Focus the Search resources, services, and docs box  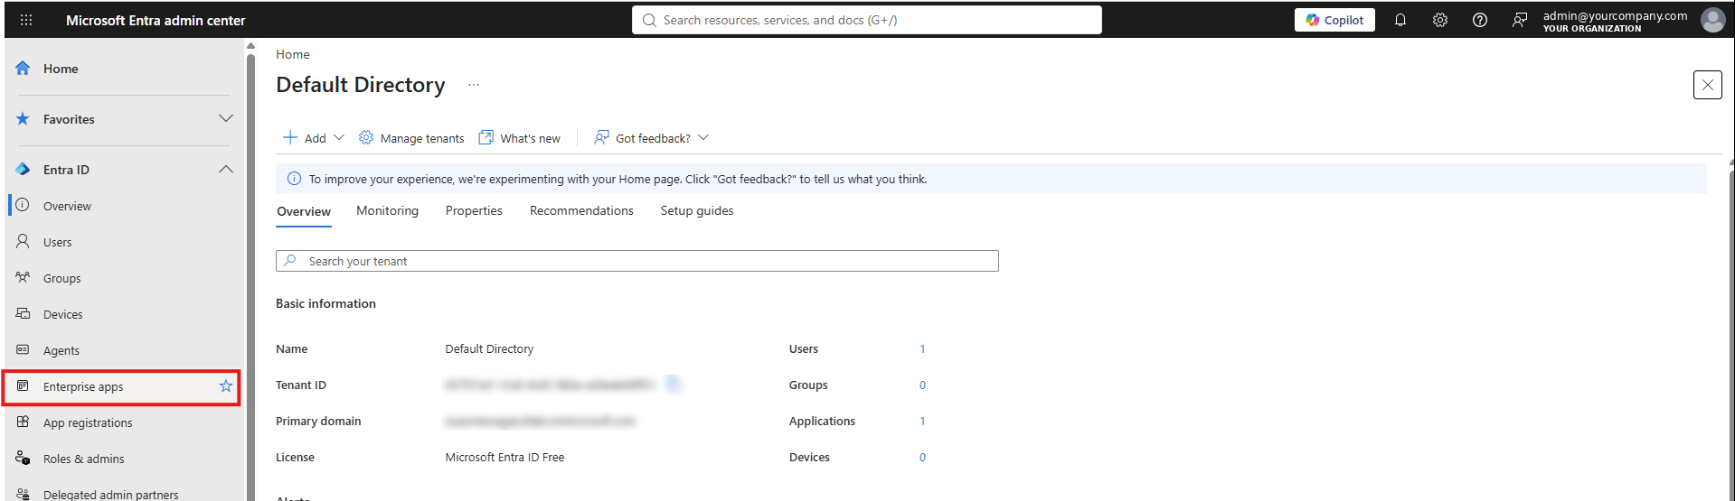pos(866,20)
